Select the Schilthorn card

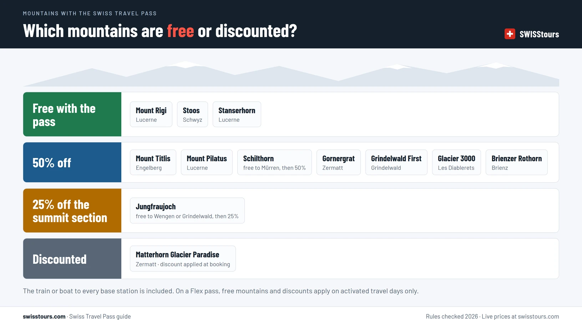pos(274,162)
